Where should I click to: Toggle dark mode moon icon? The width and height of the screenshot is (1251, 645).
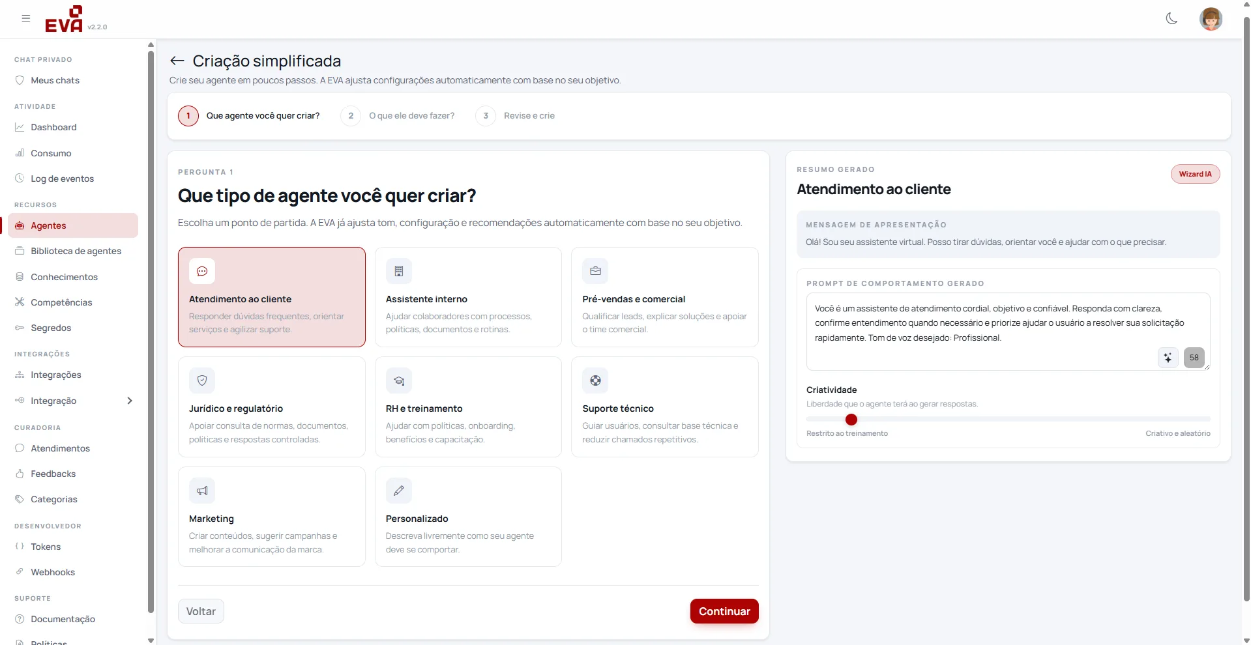(1171, 18)
